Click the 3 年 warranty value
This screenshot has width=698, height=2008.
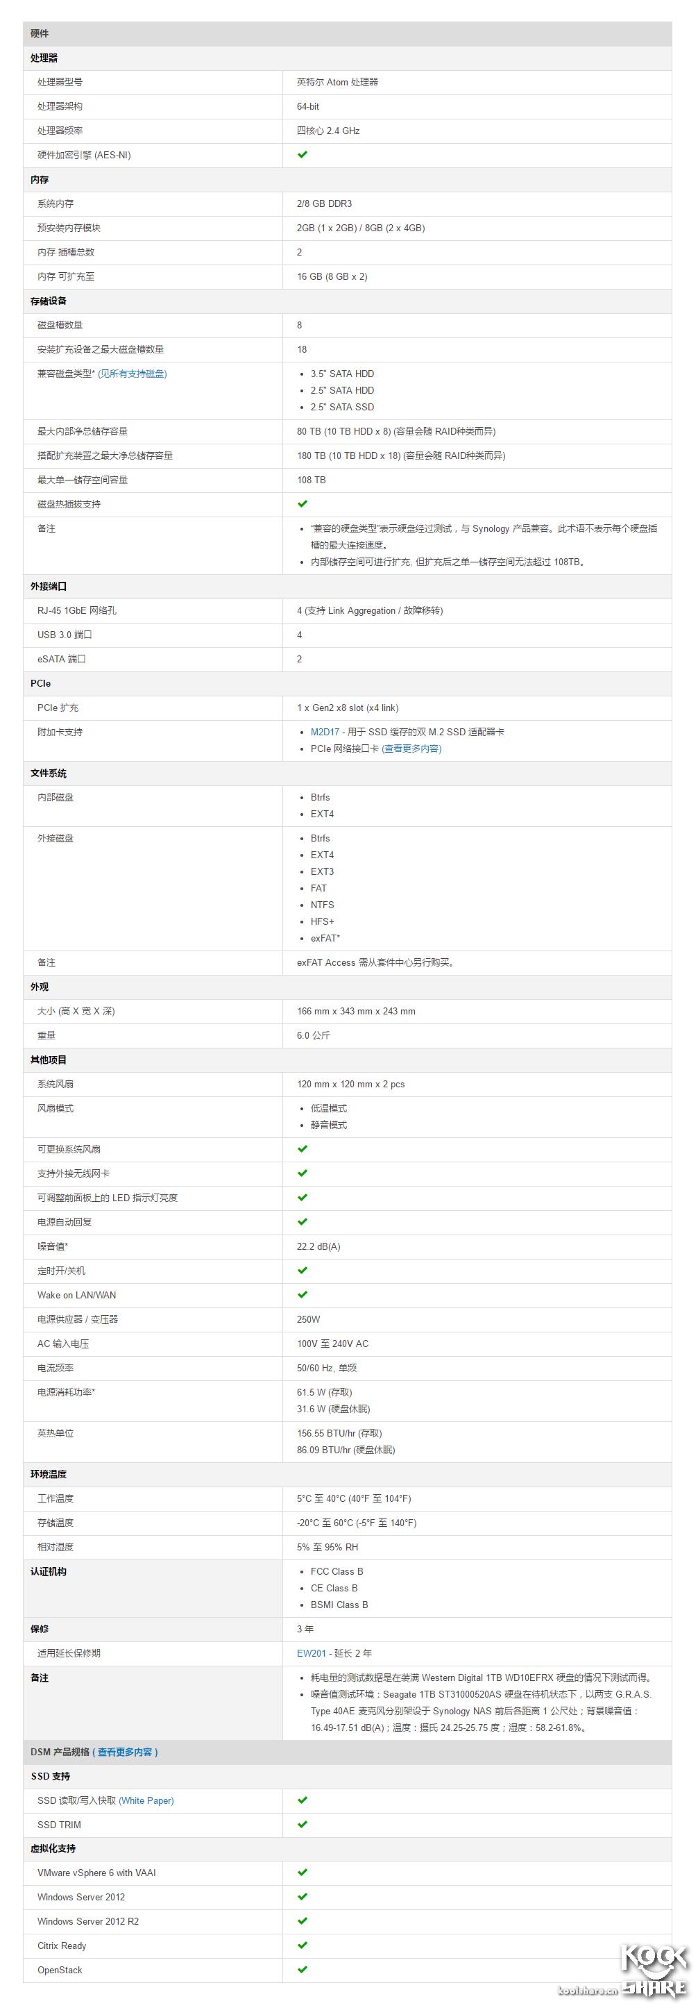(x=305, y=1628)
